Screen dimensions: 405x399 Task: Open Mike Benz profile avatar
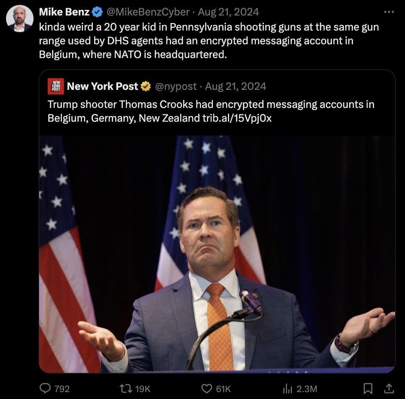(20, 18)
